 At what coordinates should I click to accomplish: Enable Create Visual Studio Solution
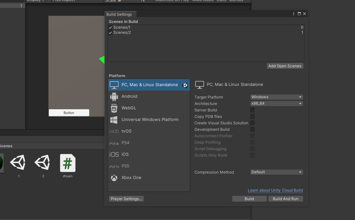[x=252, y=123]
